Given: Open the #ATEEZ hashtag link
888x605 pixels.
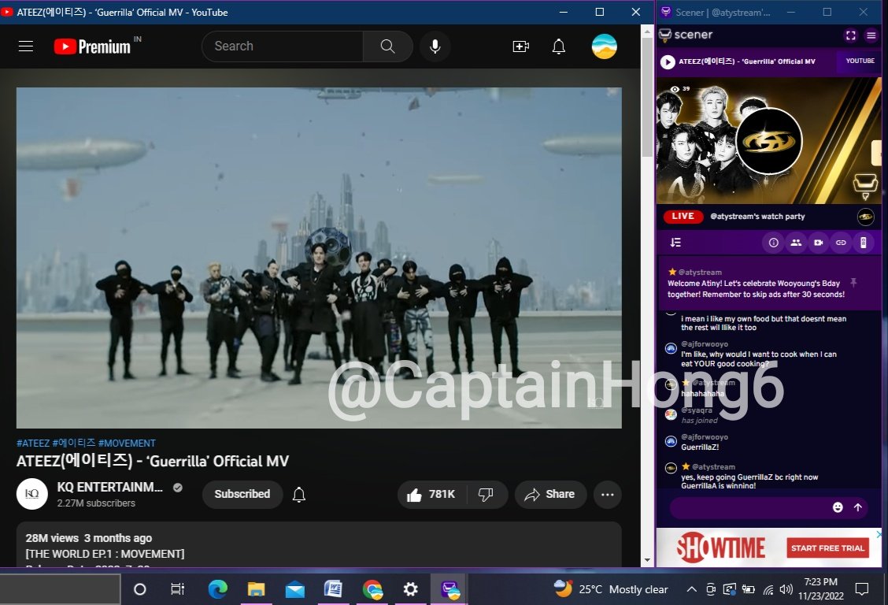Looking at the screenshot, I should (33, 443).
